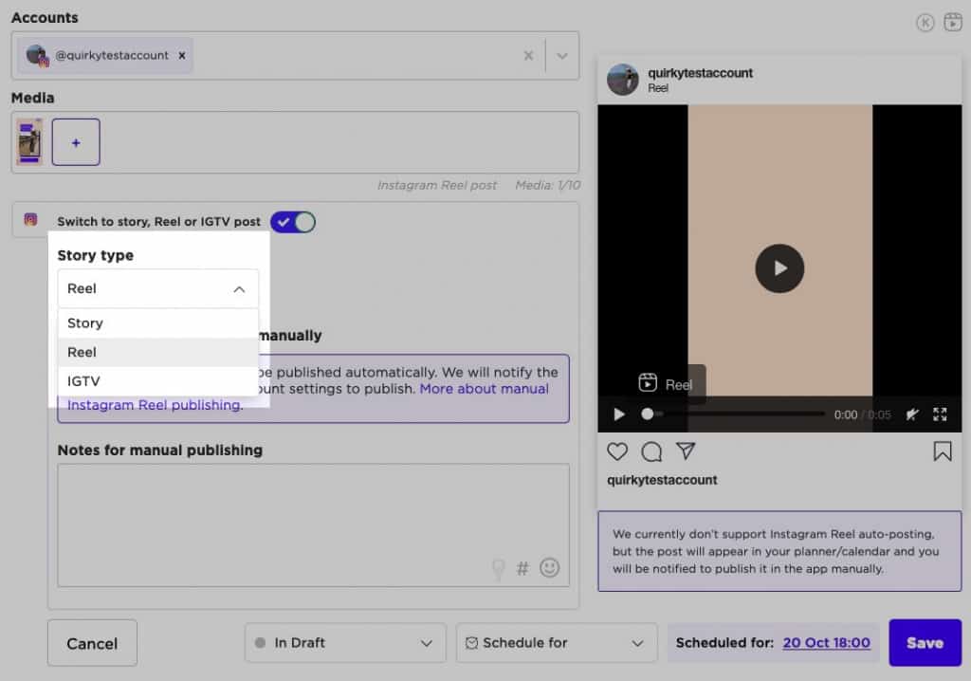Image resolution: width=971 pixels, height=681 pixels.
Task: Click the "Media: 1/10" counter
Action: pos(548,185)
